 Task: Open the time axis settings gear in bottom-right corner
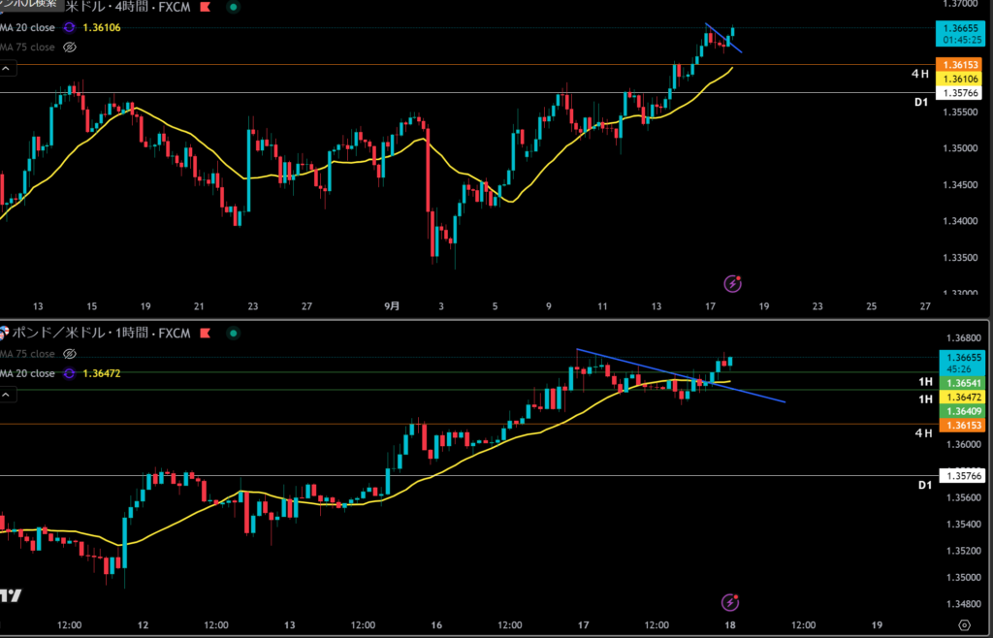tap(964, 624)
